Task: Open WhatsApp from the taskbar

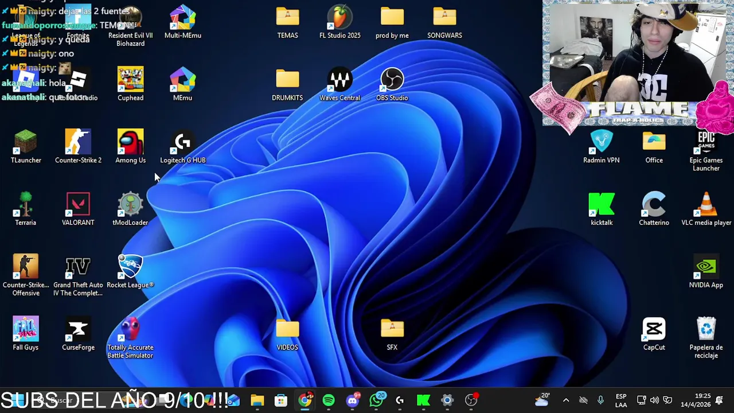Action: point(377,400)
